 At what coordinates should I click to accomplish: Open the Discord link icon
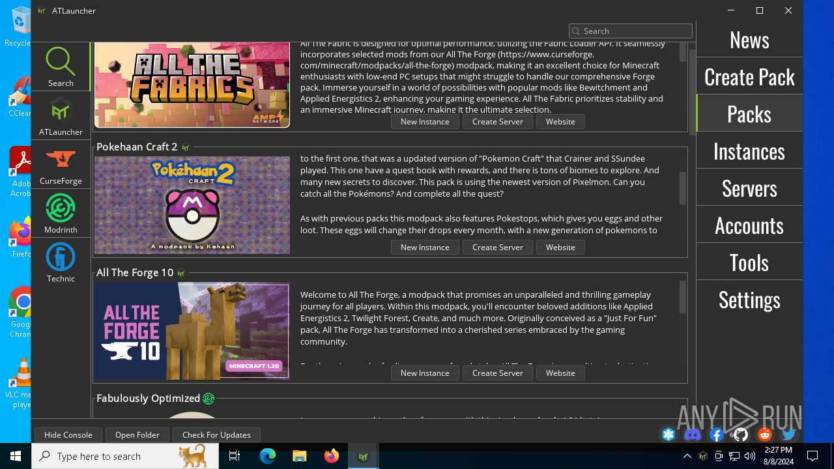point(693,434)
